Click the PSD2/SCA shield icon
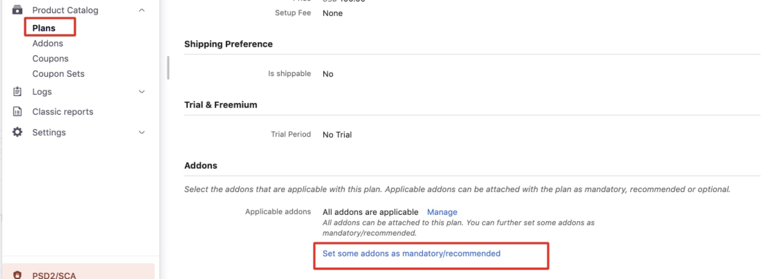 pos(17,275)
